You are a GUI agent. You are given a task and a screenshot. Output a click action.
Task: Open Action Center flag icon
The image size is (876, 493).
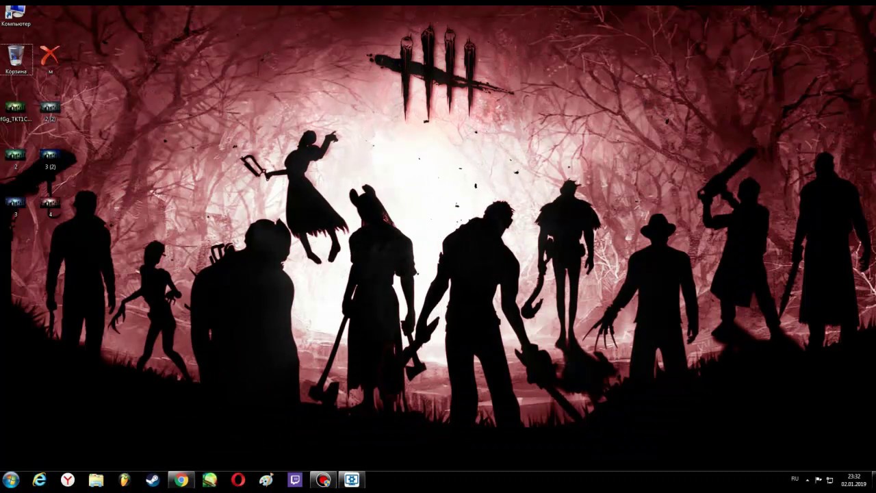819,480
